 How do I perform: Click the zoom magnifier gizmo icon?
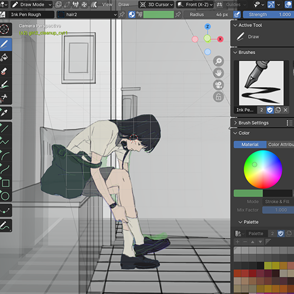218,61
